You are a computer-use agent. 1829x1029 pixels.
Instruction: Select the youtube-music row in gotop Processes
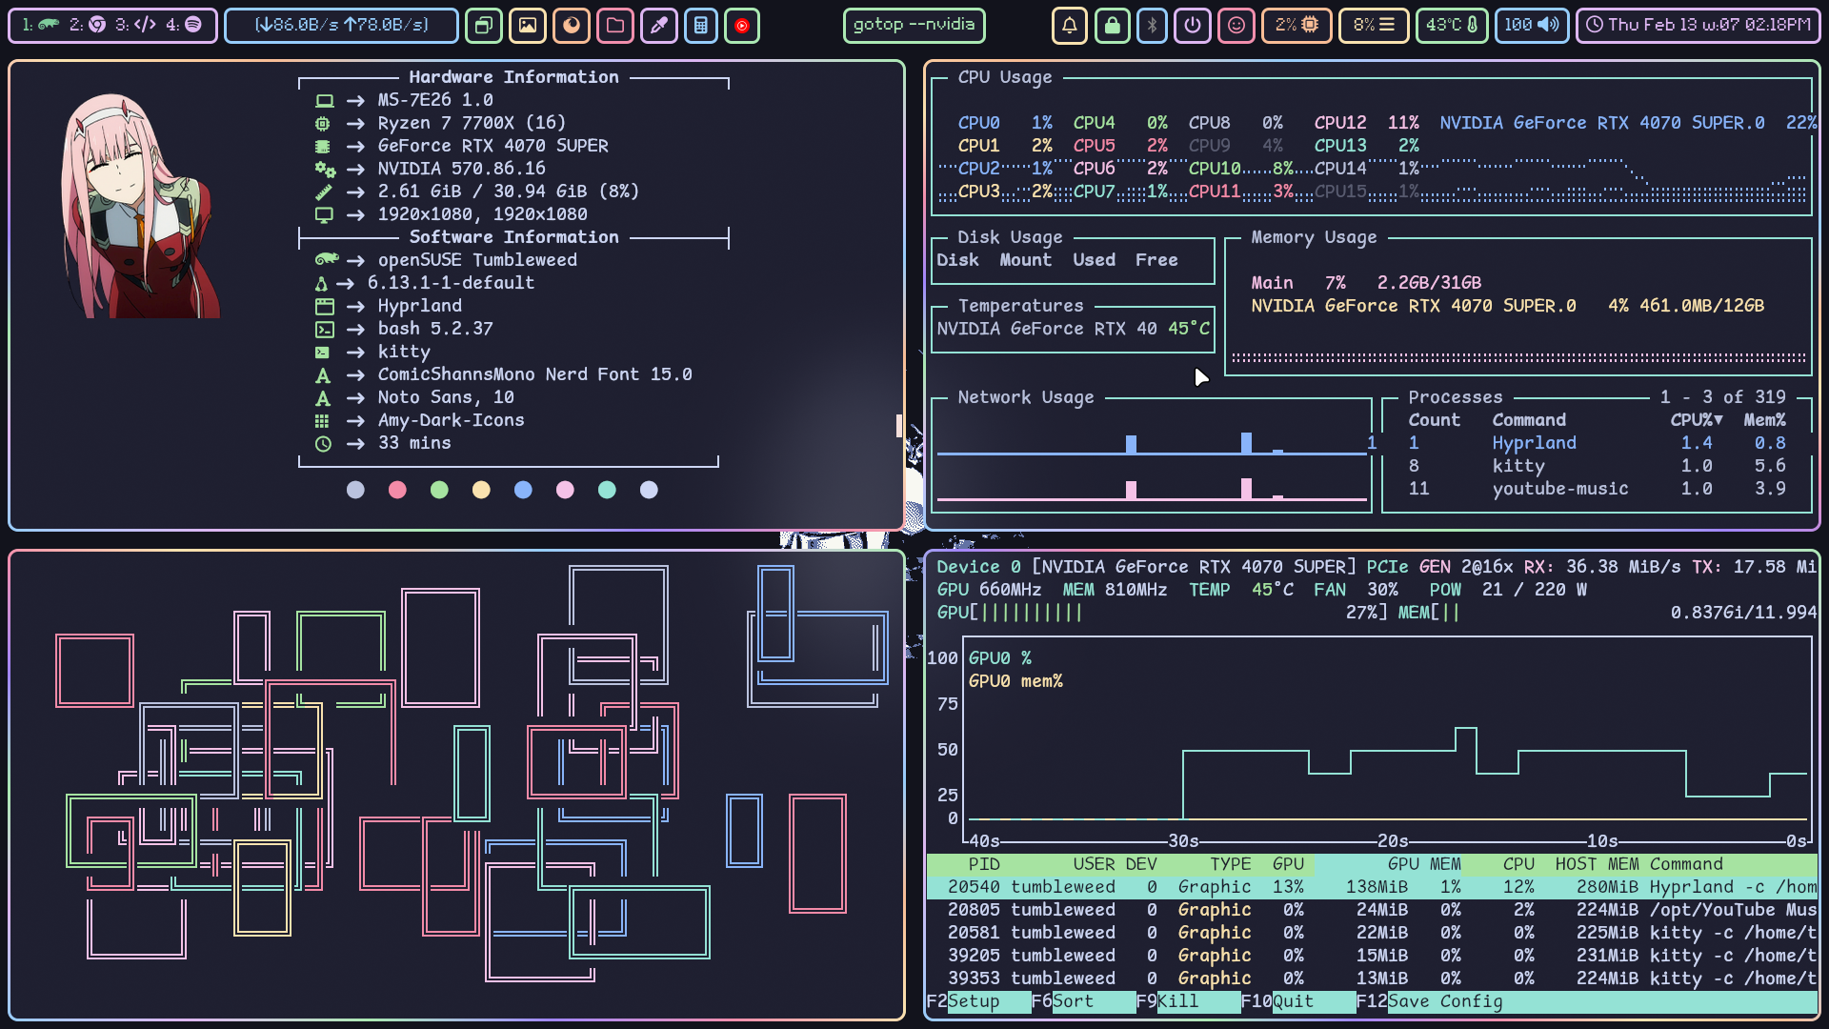1598,489
